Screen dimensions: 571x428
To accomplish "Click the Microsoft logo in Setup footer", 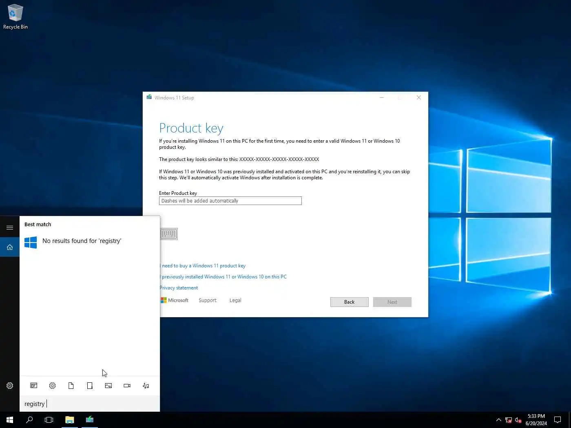I will pos(175,300).
